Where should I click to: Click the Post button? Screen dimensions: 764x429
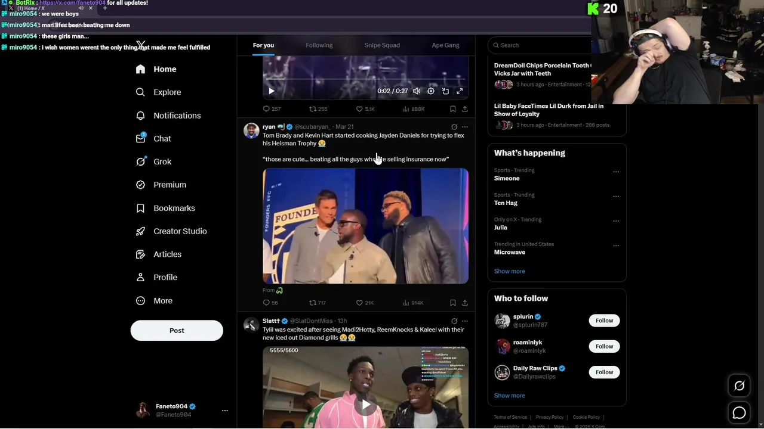pos(177,331)
